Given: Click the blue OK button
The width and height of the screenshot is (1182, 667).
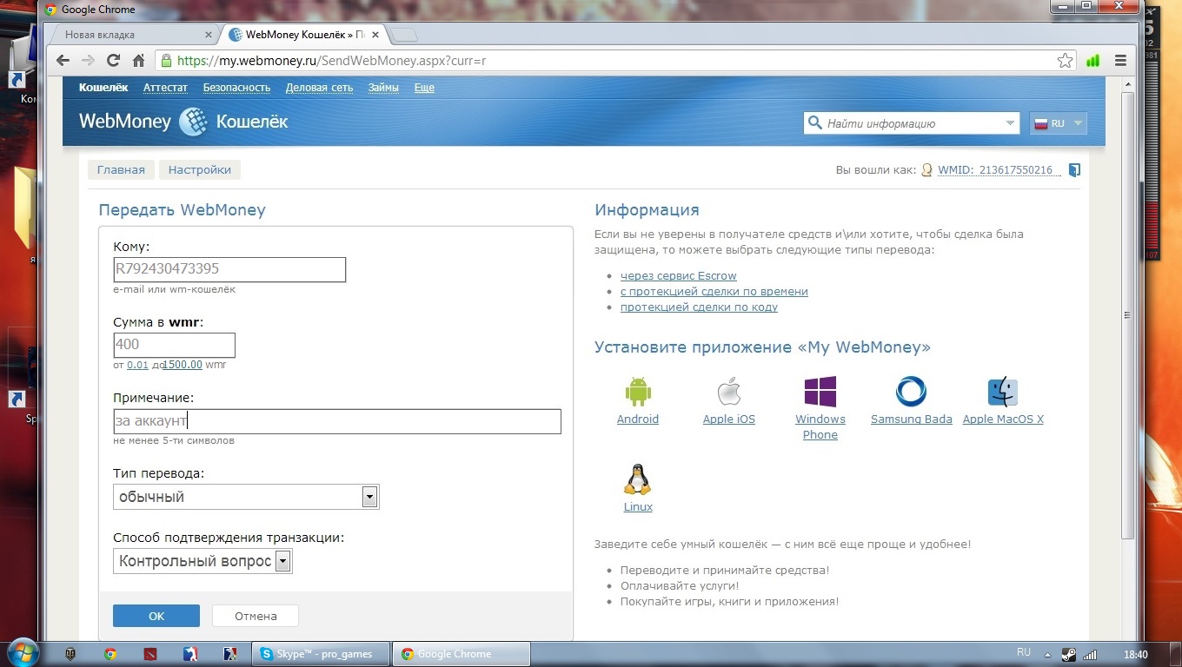Looking at the screenshot, I should pos(156,616).
